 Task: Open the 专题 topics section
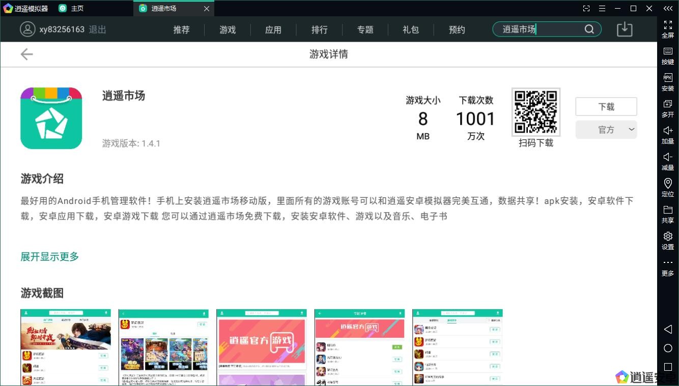pos(365,29)
